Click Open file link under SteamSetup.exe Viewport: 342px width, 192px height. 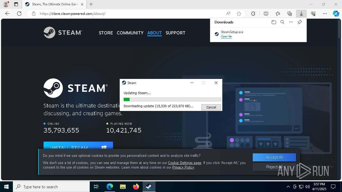[226, 37]
